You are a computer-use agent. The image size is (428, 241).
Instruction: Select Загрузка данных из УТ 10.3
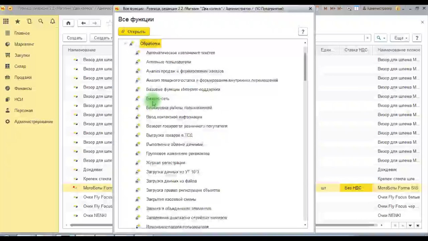[172, 172]
